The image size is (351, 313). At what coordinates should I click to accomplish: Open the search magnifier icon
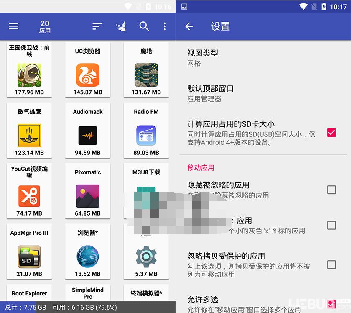144,26
